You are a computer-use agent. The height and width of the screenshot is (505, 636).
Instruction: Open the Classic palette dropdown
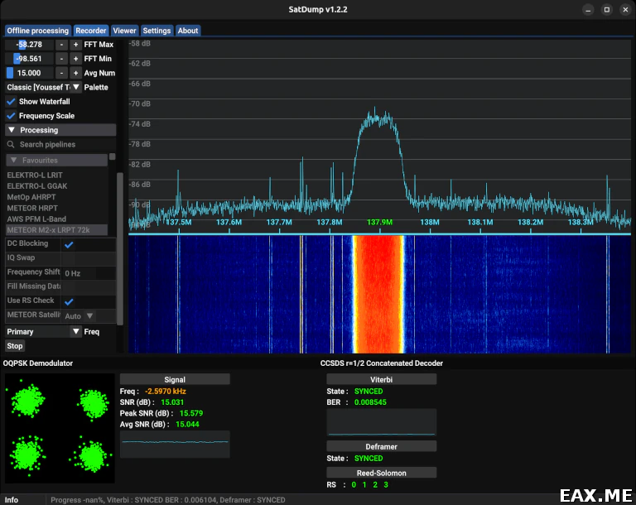click(x=43, y=87)
